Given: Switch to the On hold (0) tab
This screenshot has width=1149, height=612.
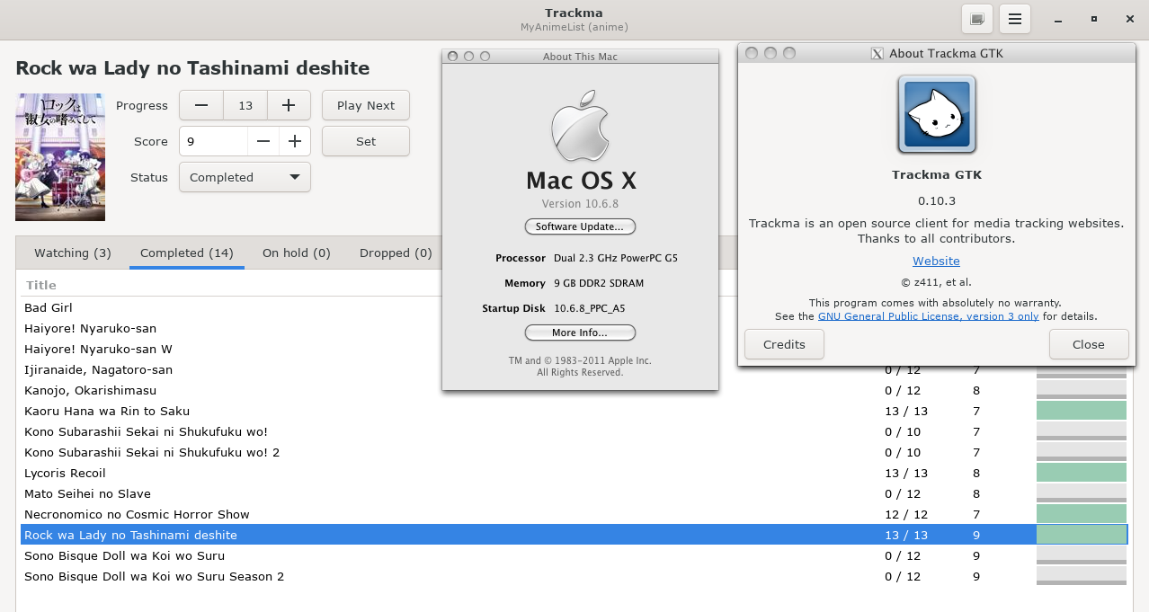Looking at the screenshot, I should click(297, 253).
